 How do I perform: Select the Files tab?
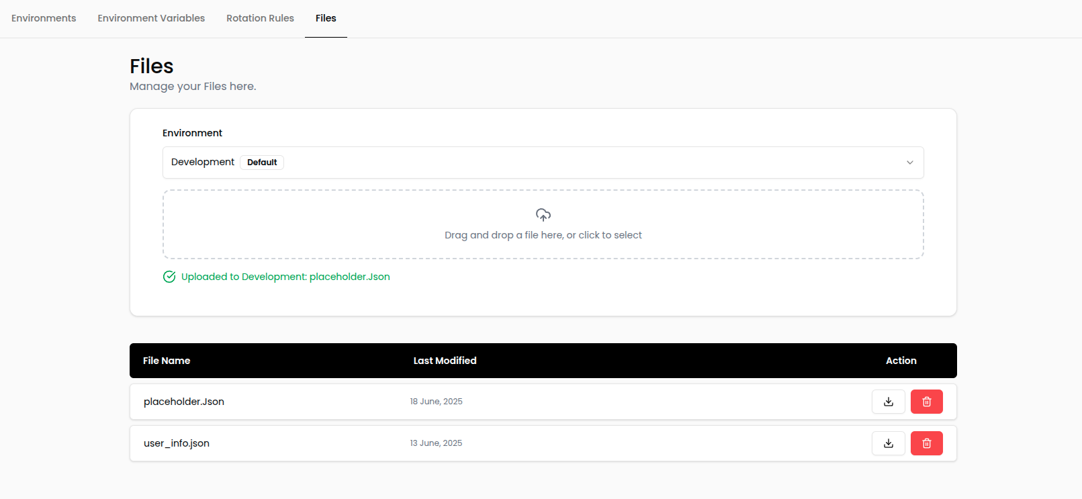tap(325, 18)
